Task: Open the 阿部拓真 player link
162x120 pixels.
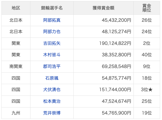Action: click(52, 20)
